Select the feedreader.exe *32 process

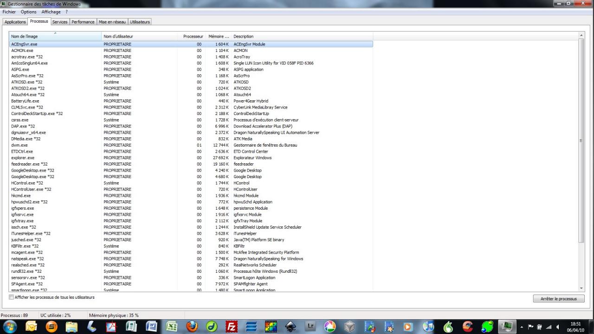(191, 164)
